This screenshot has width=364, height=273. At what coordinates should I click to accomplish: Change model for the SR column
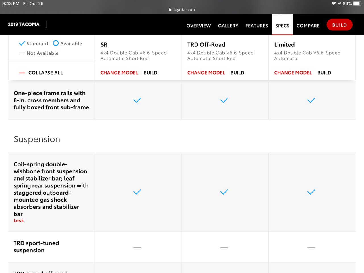coord(119,73)
